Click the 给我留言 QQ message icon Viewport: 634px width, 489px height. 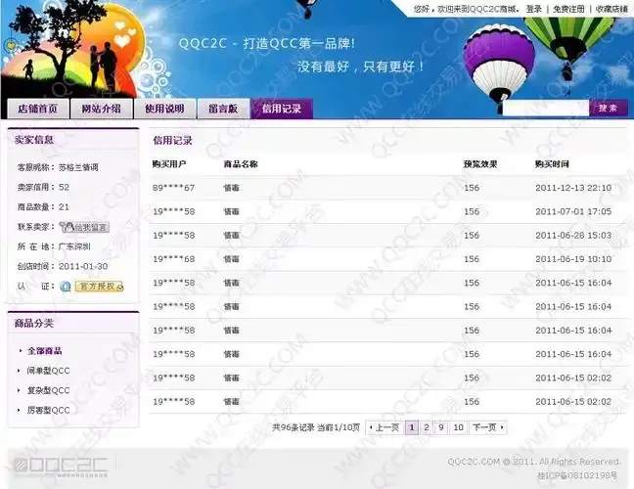84,227
